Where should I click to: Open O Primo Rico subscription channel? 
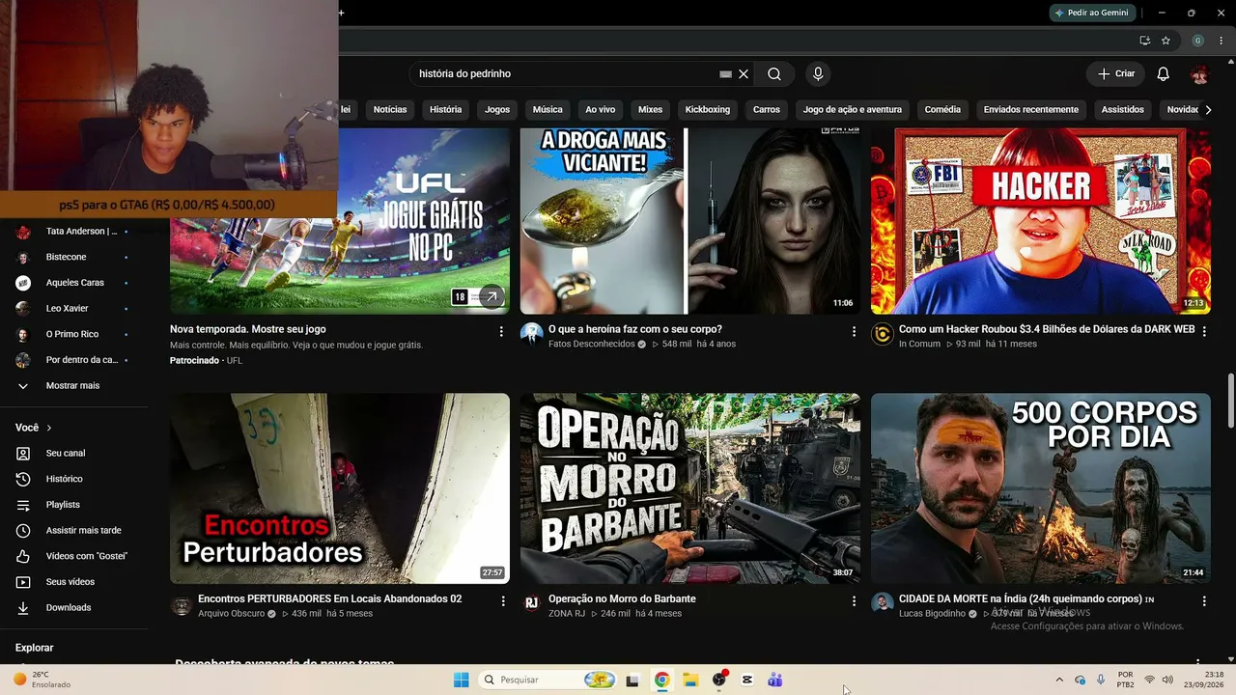tap(72, 334)
